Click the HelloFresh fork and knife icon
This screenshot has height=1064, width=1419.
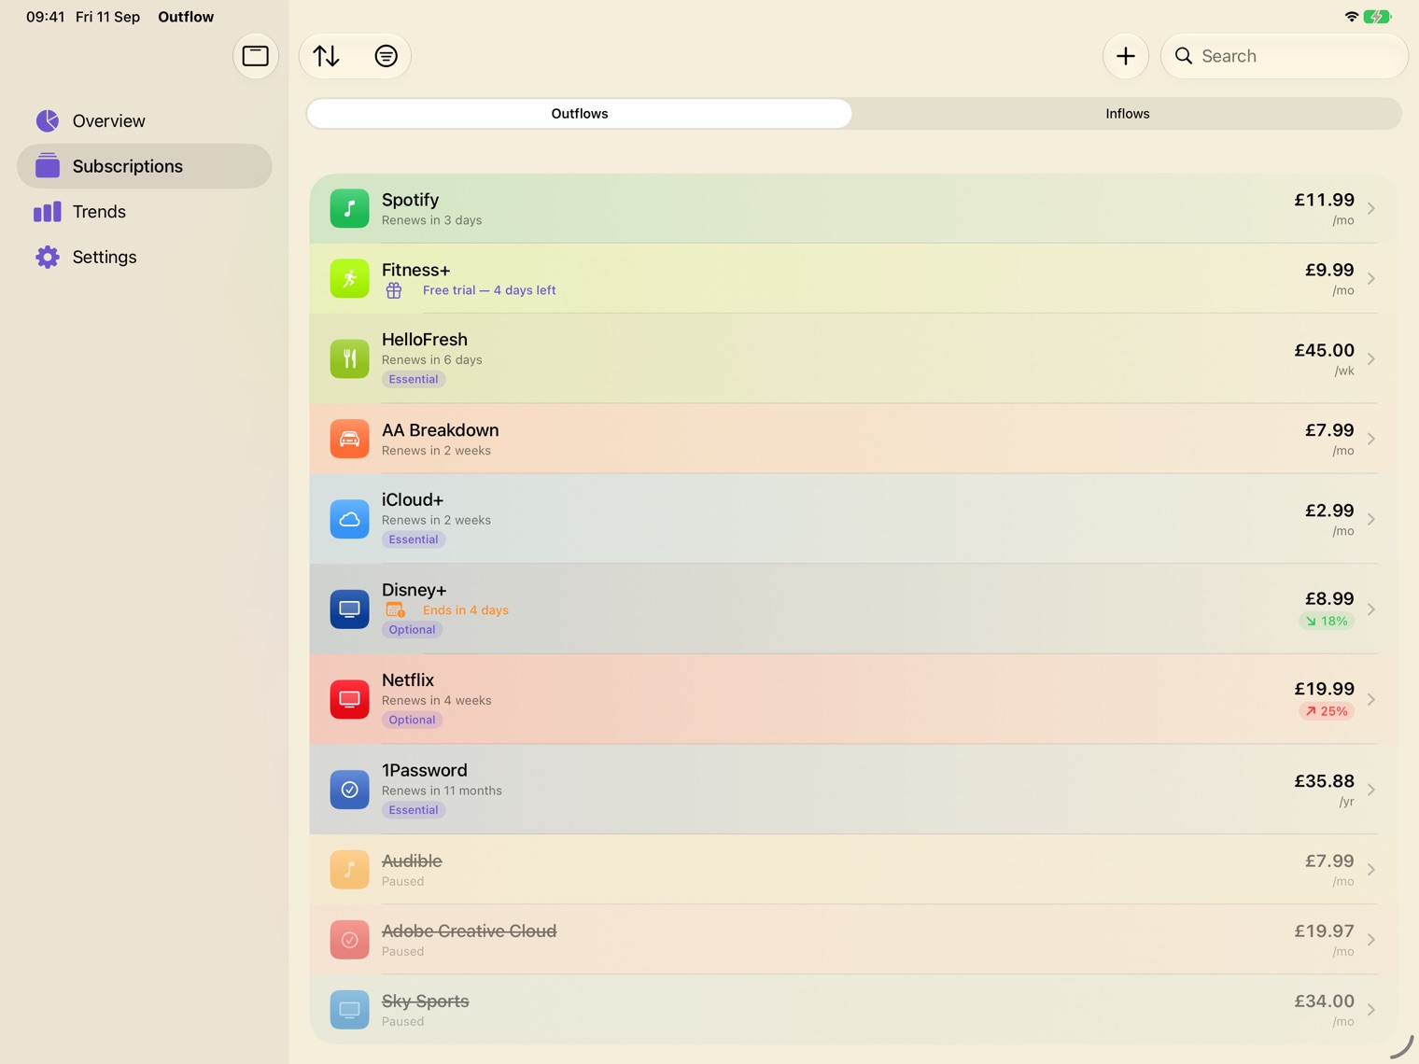[x=349, y=358]
